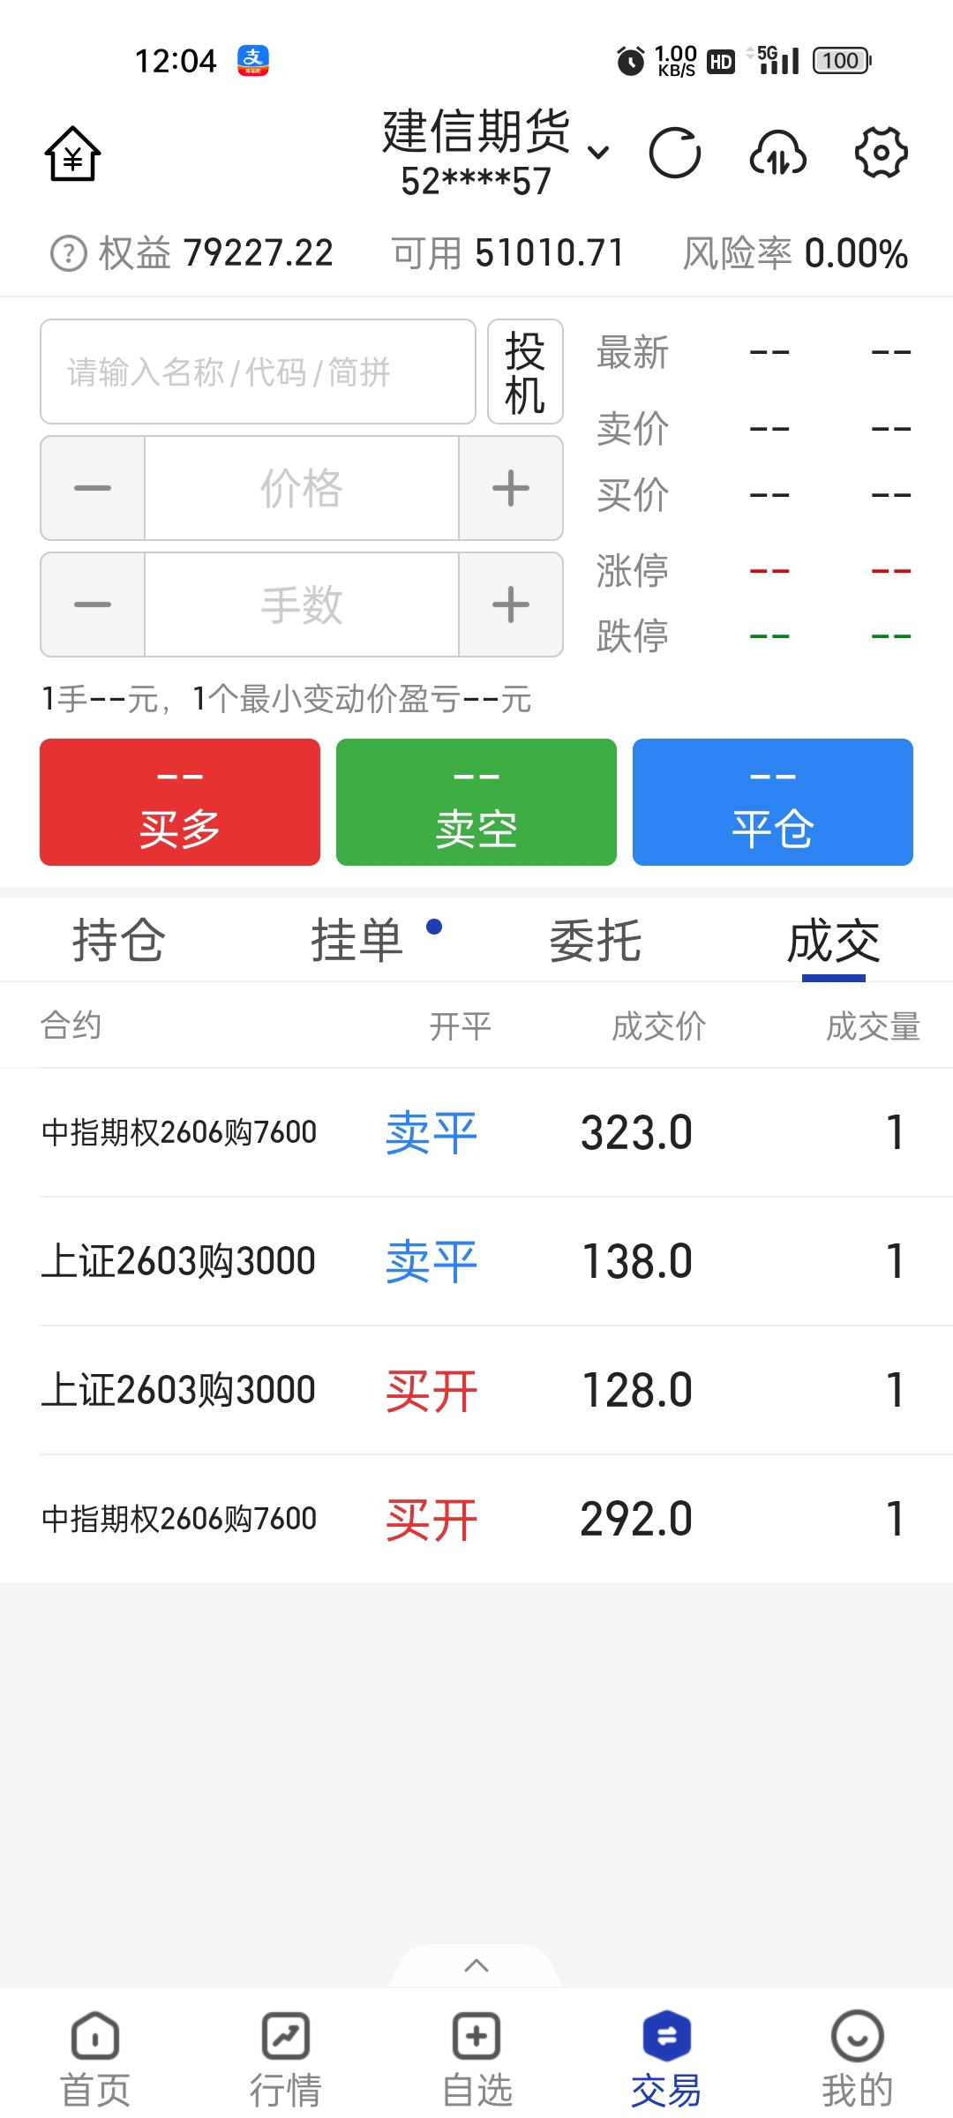Tap the battery indicator in status bar
The height and width of the screenshot is (2118, 953).
[842, 61]
